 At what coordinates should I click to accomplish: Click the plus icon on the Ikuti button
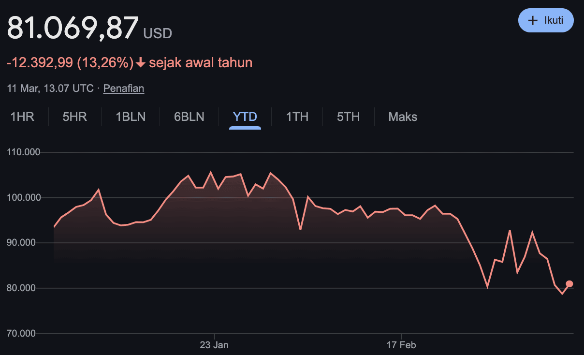pyautogui.click(x=533, y=20)
